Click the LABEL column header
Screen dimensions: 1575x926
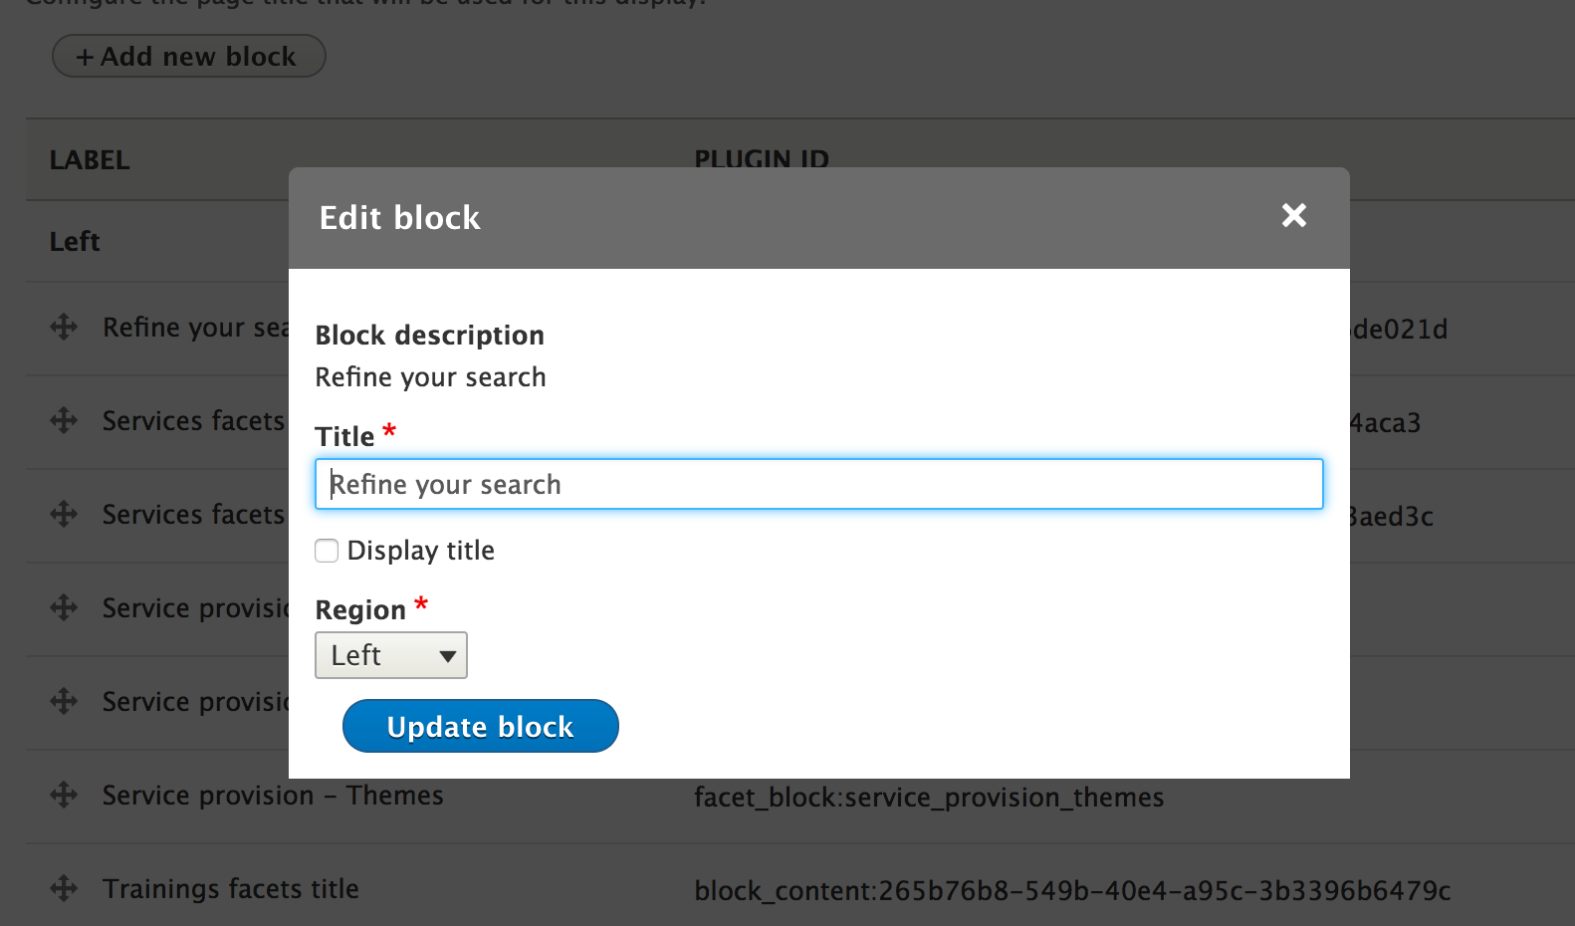90,160
